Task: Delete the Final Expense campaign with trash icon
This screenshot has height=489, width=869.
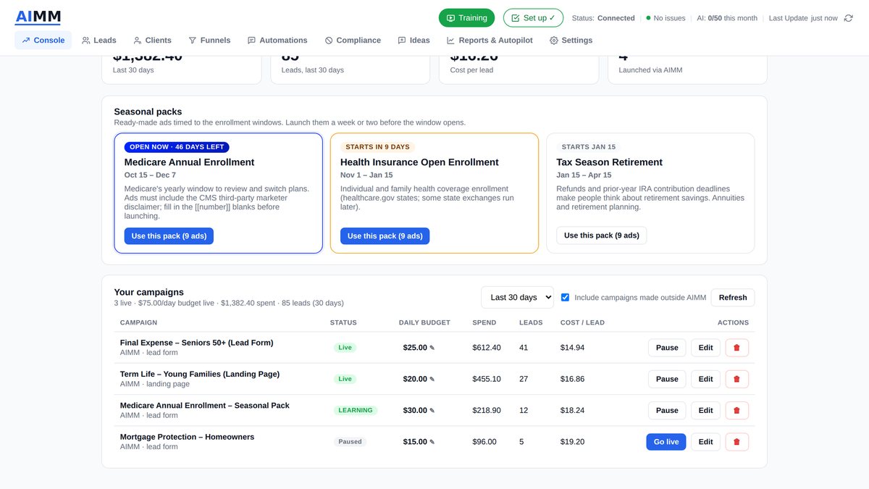Action: tap(736, 348)
